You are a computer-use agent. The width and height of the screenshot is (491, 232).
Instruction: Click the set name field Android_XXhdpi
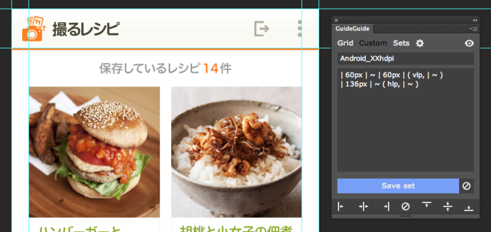coord(405,58)
